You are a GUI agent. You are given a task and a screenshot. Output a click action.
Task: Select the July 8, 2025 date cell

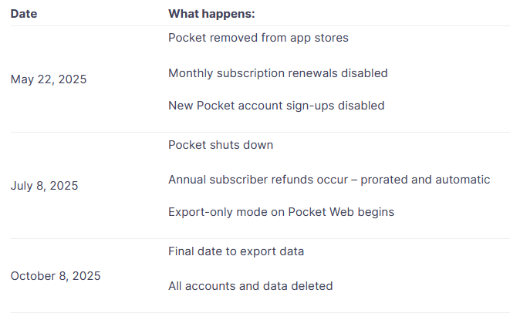coord(44,186)
